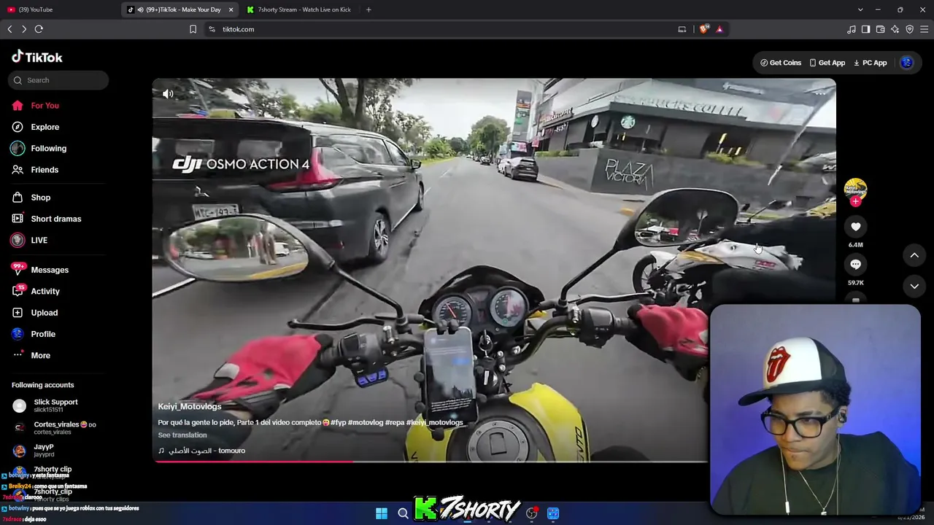
Task: Switch to the YouTube browser tab
Action: (60, 9)
